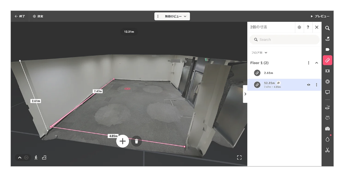Click 終了 to exit edit mode

coord(19,16)
